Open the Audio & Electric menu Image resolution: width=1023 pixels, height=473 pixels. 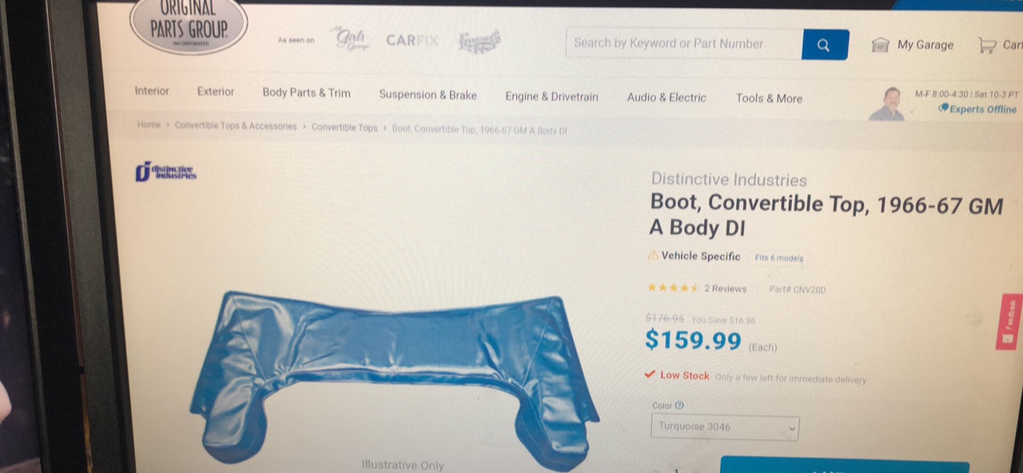[667, 97]
